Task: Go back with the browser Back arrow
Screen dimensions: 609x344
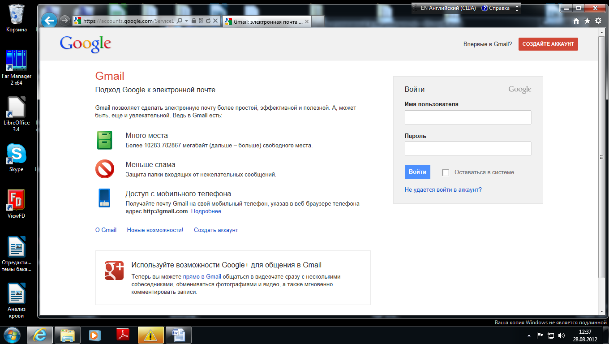Action: point(49,20)
